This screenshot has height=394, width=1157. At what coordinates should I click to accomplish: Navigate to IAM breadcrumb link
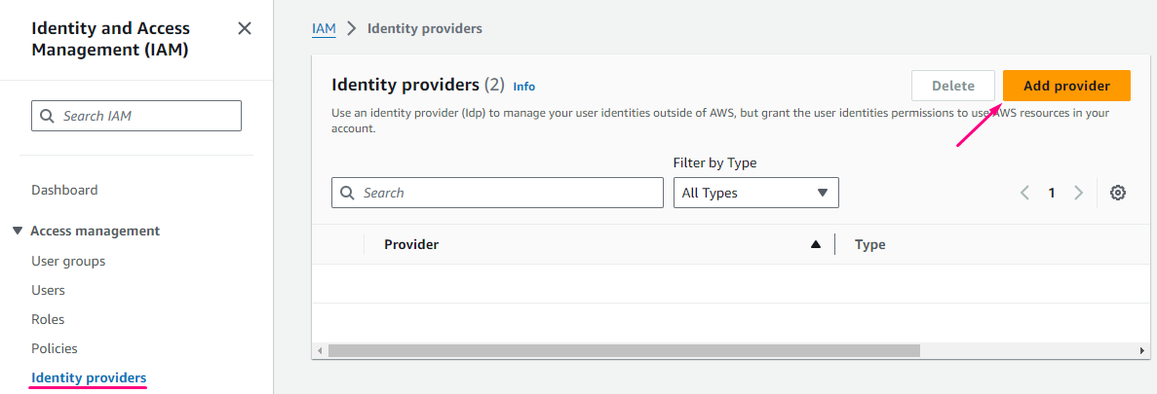(324, 28)
